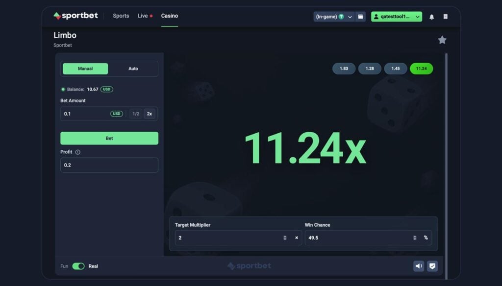Click the Sportbet provider label under Limbo

[63, 45]
